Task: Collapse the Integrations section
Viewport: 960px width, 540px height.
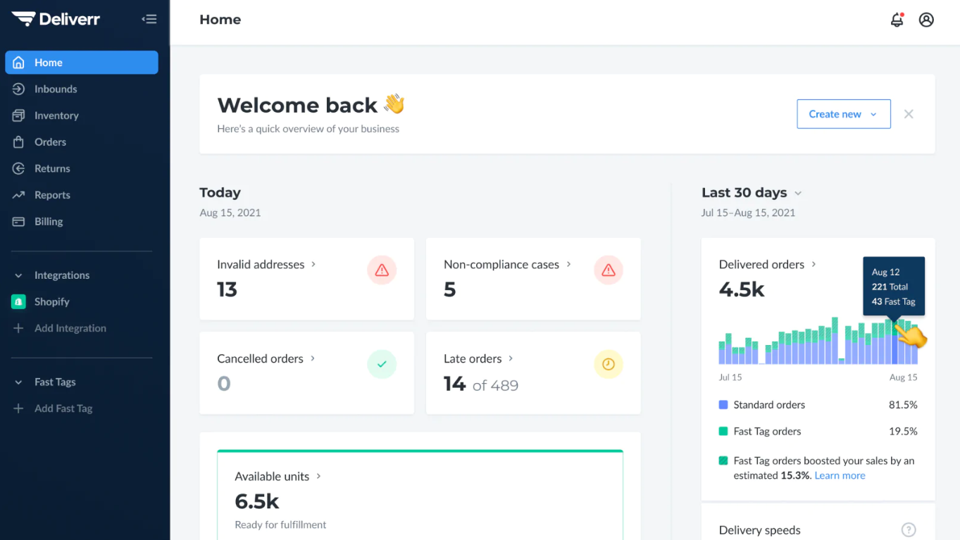Action: coord(18,275)
